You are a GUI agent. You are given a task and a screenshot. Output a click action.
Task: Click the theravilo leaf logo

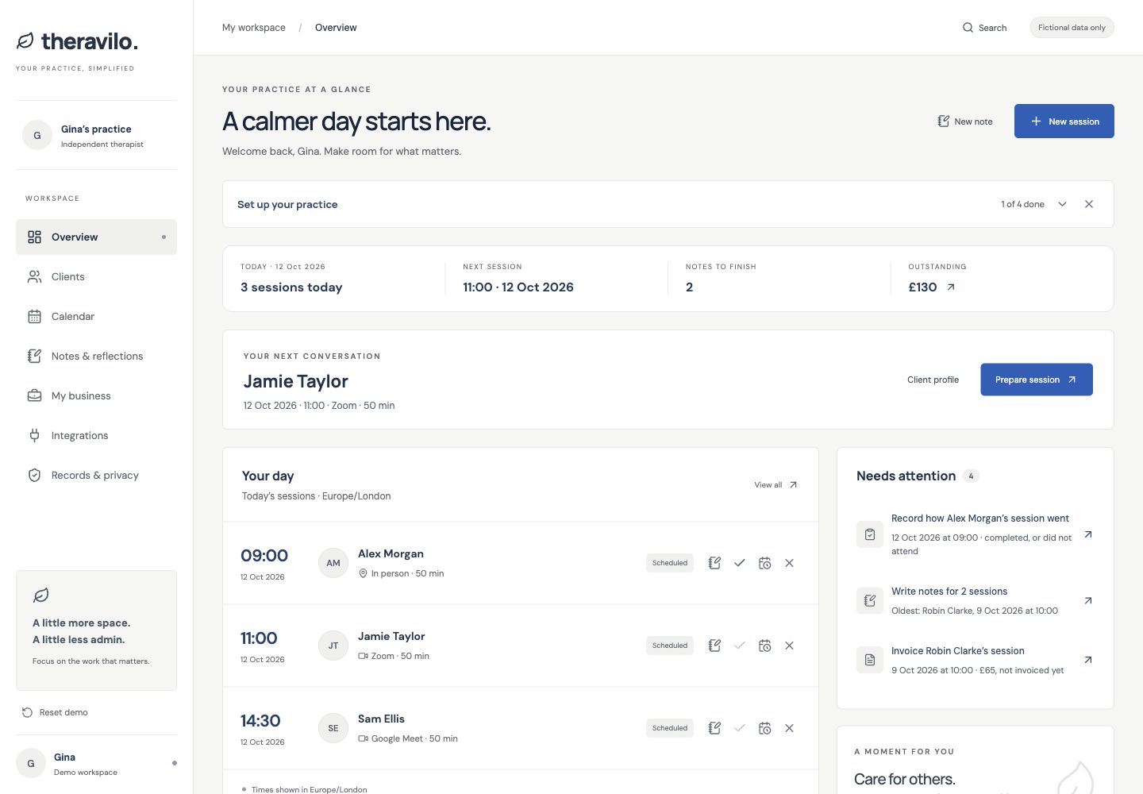point(25,40)
